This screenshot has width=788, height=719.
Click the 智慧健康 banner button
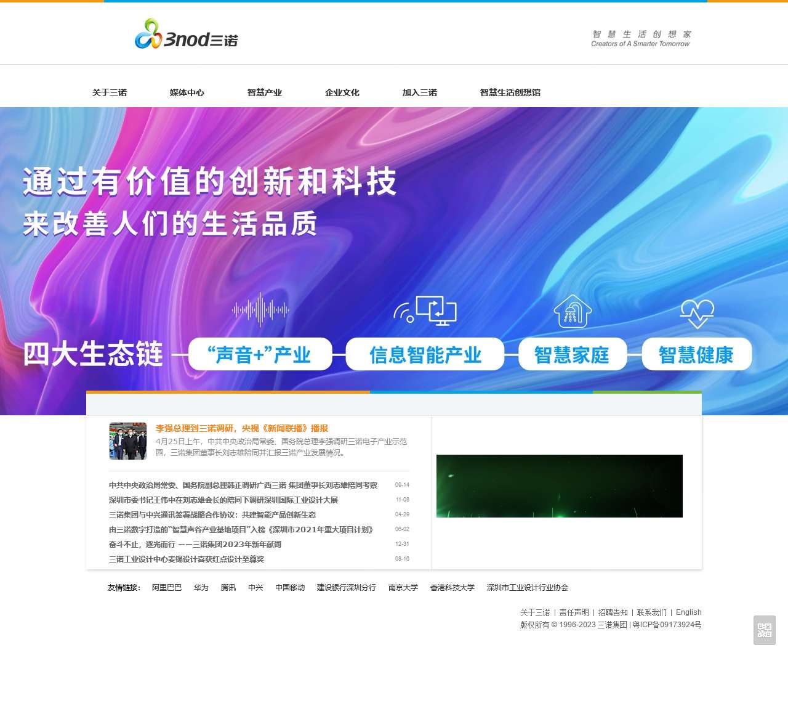click(x=696, y=354)
